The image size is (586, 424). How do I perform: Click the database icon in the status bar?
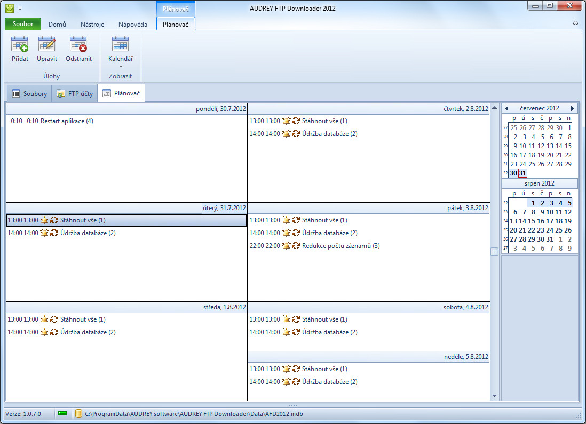tap(78, 413)
